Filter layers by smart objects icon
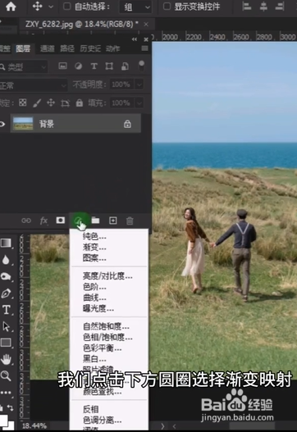Image resolution: width=297 pixels, height=432 pixels. (x=125, y=66)
